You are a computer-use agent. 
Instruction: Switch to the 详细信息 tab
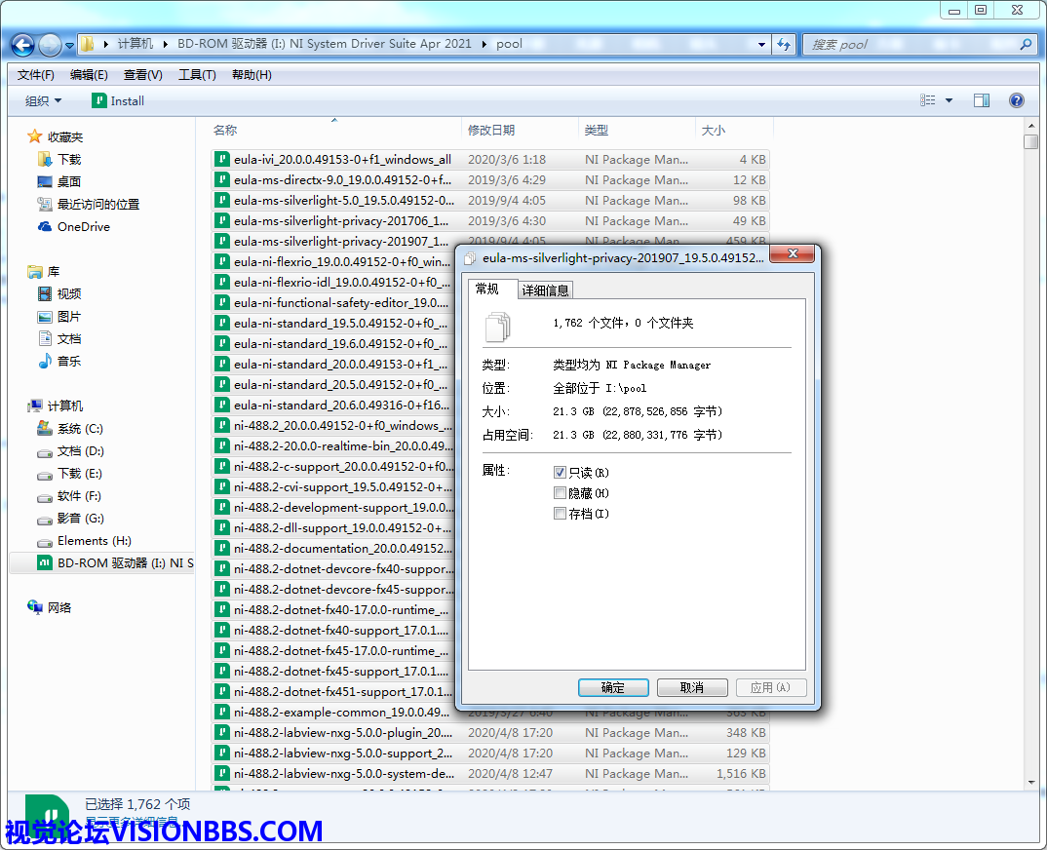(x=545, y=290)
